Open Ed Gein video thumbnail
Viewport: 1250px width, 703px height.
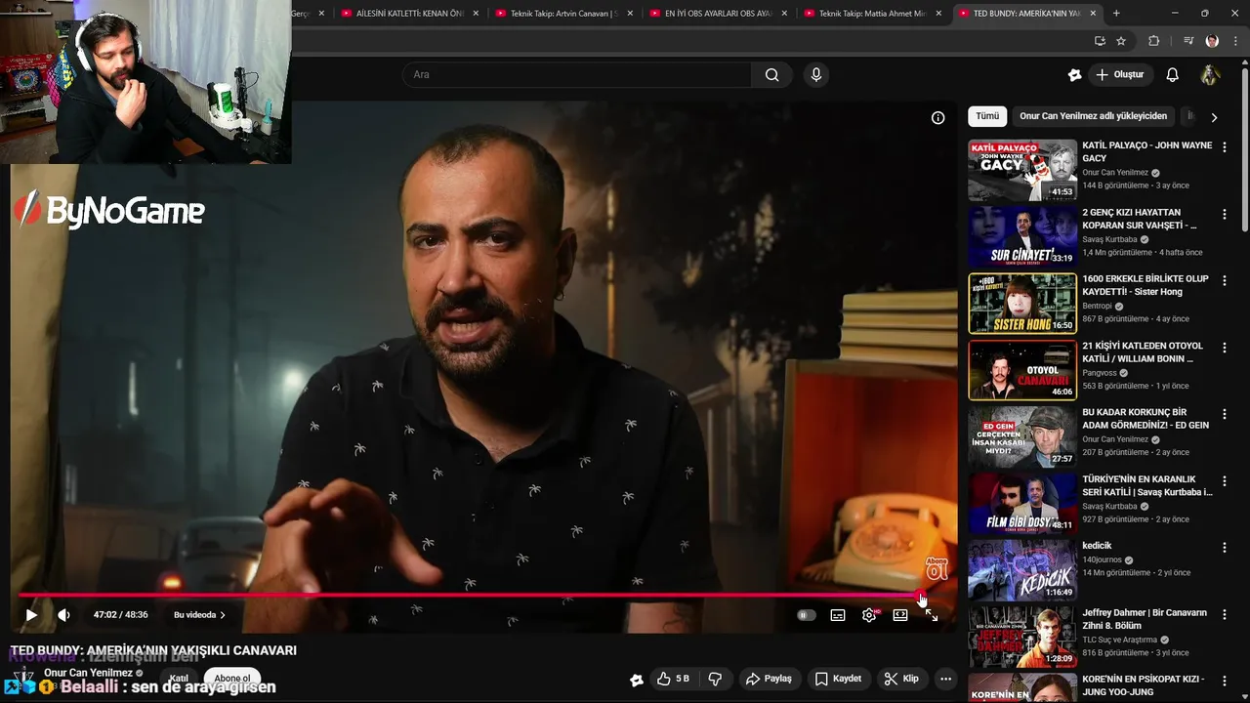pos(1022,437)
